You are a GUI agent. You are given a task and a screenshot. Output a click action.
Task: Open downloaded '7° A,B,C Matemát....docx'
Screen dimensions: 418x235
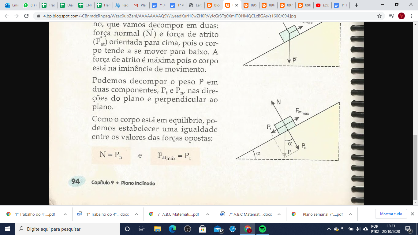[x=246, y=214]
